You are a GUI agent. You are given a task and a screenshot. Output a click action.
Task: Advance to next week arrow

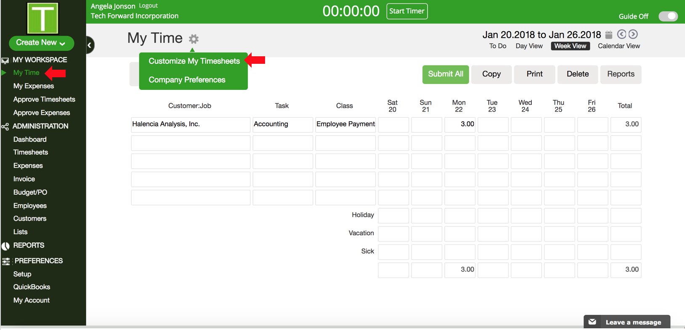[x=633, y=34]
